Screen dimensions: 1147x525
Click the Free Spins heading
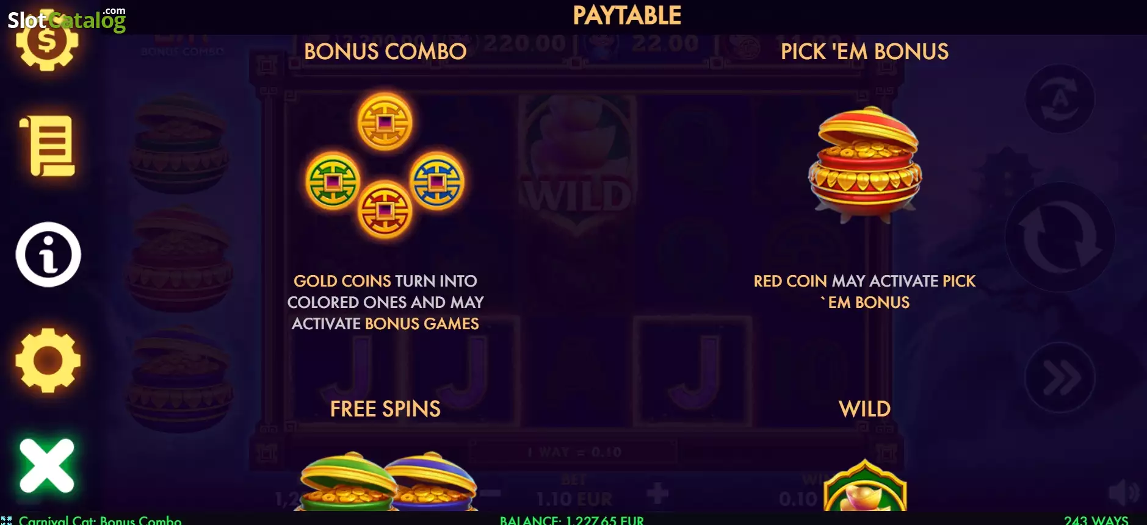tap(385, 409)
